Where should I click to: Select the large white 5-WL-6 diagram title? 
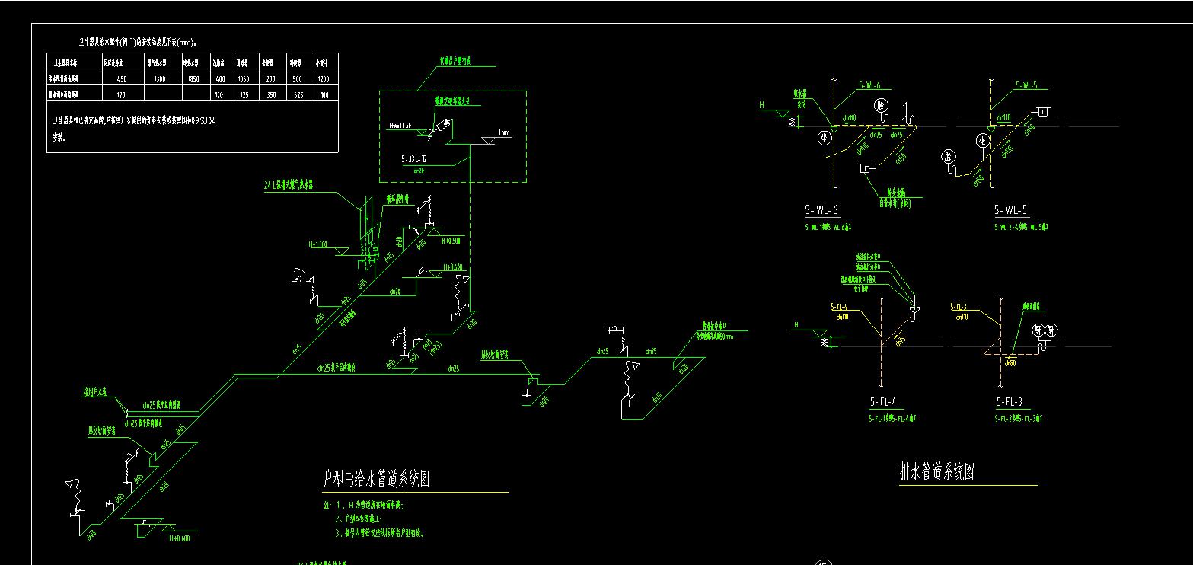tap(821, 210)
